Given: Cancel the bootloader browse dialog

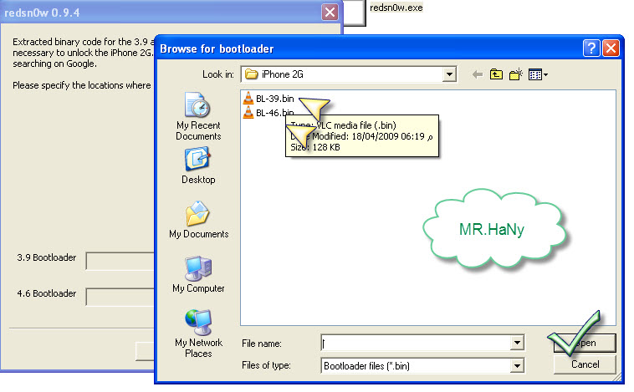Looking at the screenshot, I should [x=585, y=364].
